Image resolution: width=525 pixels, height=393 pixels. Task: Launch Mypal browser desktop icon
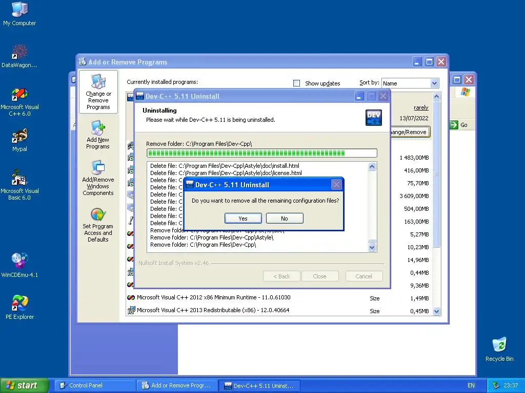point(19,140)
